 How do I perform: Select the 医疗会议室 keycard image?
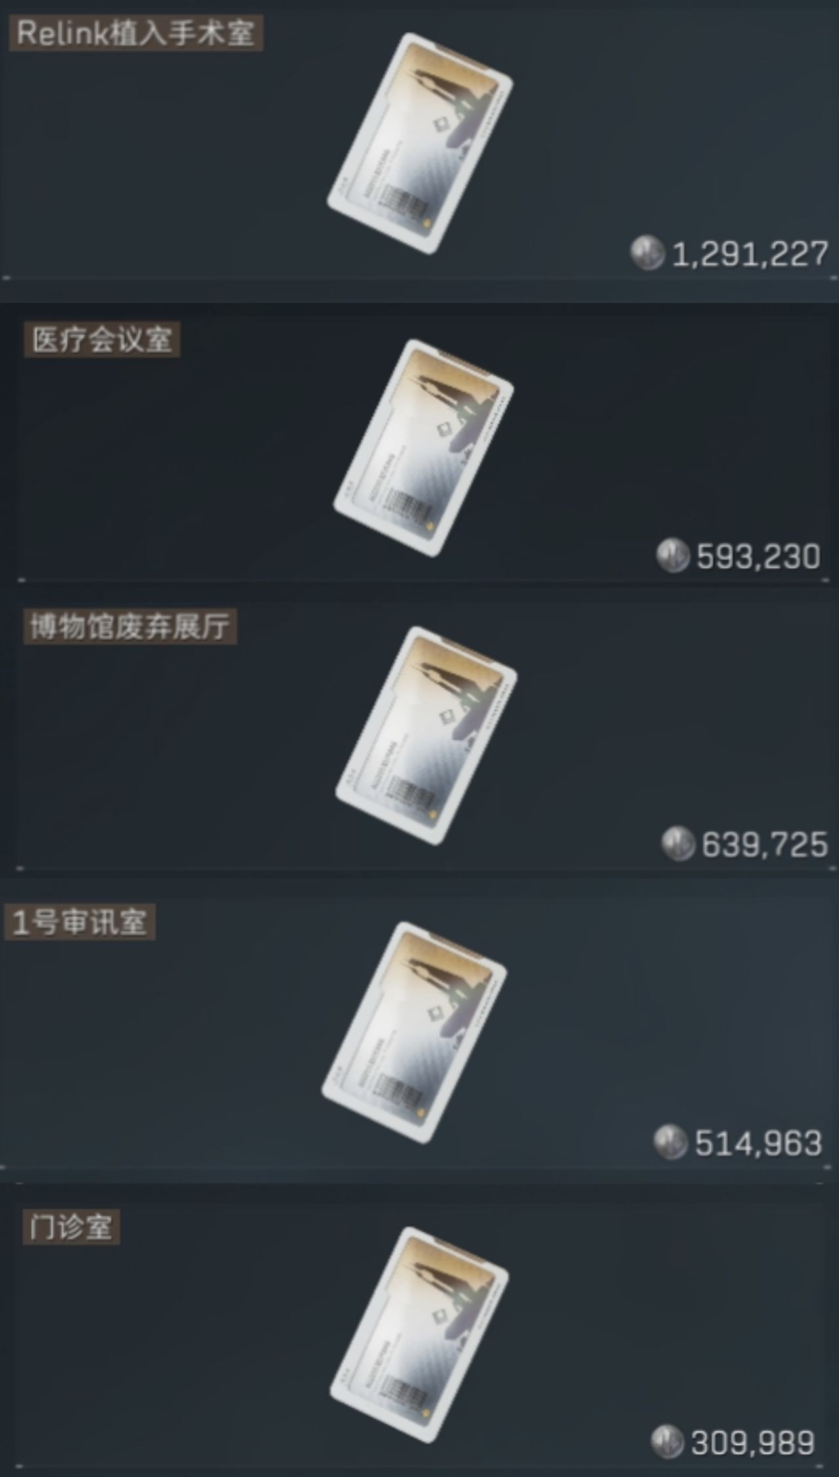(x=423, y=447)
